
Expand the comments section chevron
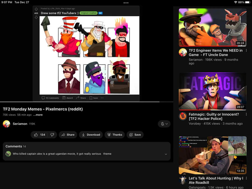166,154
